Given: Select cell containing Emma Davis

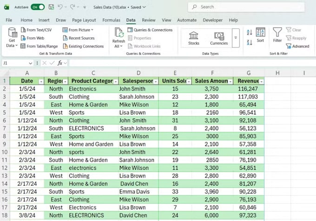Looking at the screenshot, I should coord(138,192).
